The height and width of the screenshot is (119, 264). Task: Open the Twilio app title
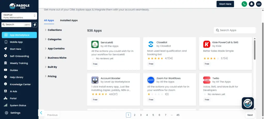point(216,78)
